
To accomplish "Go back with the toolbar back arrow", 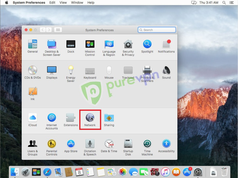I will click(43, 30).
